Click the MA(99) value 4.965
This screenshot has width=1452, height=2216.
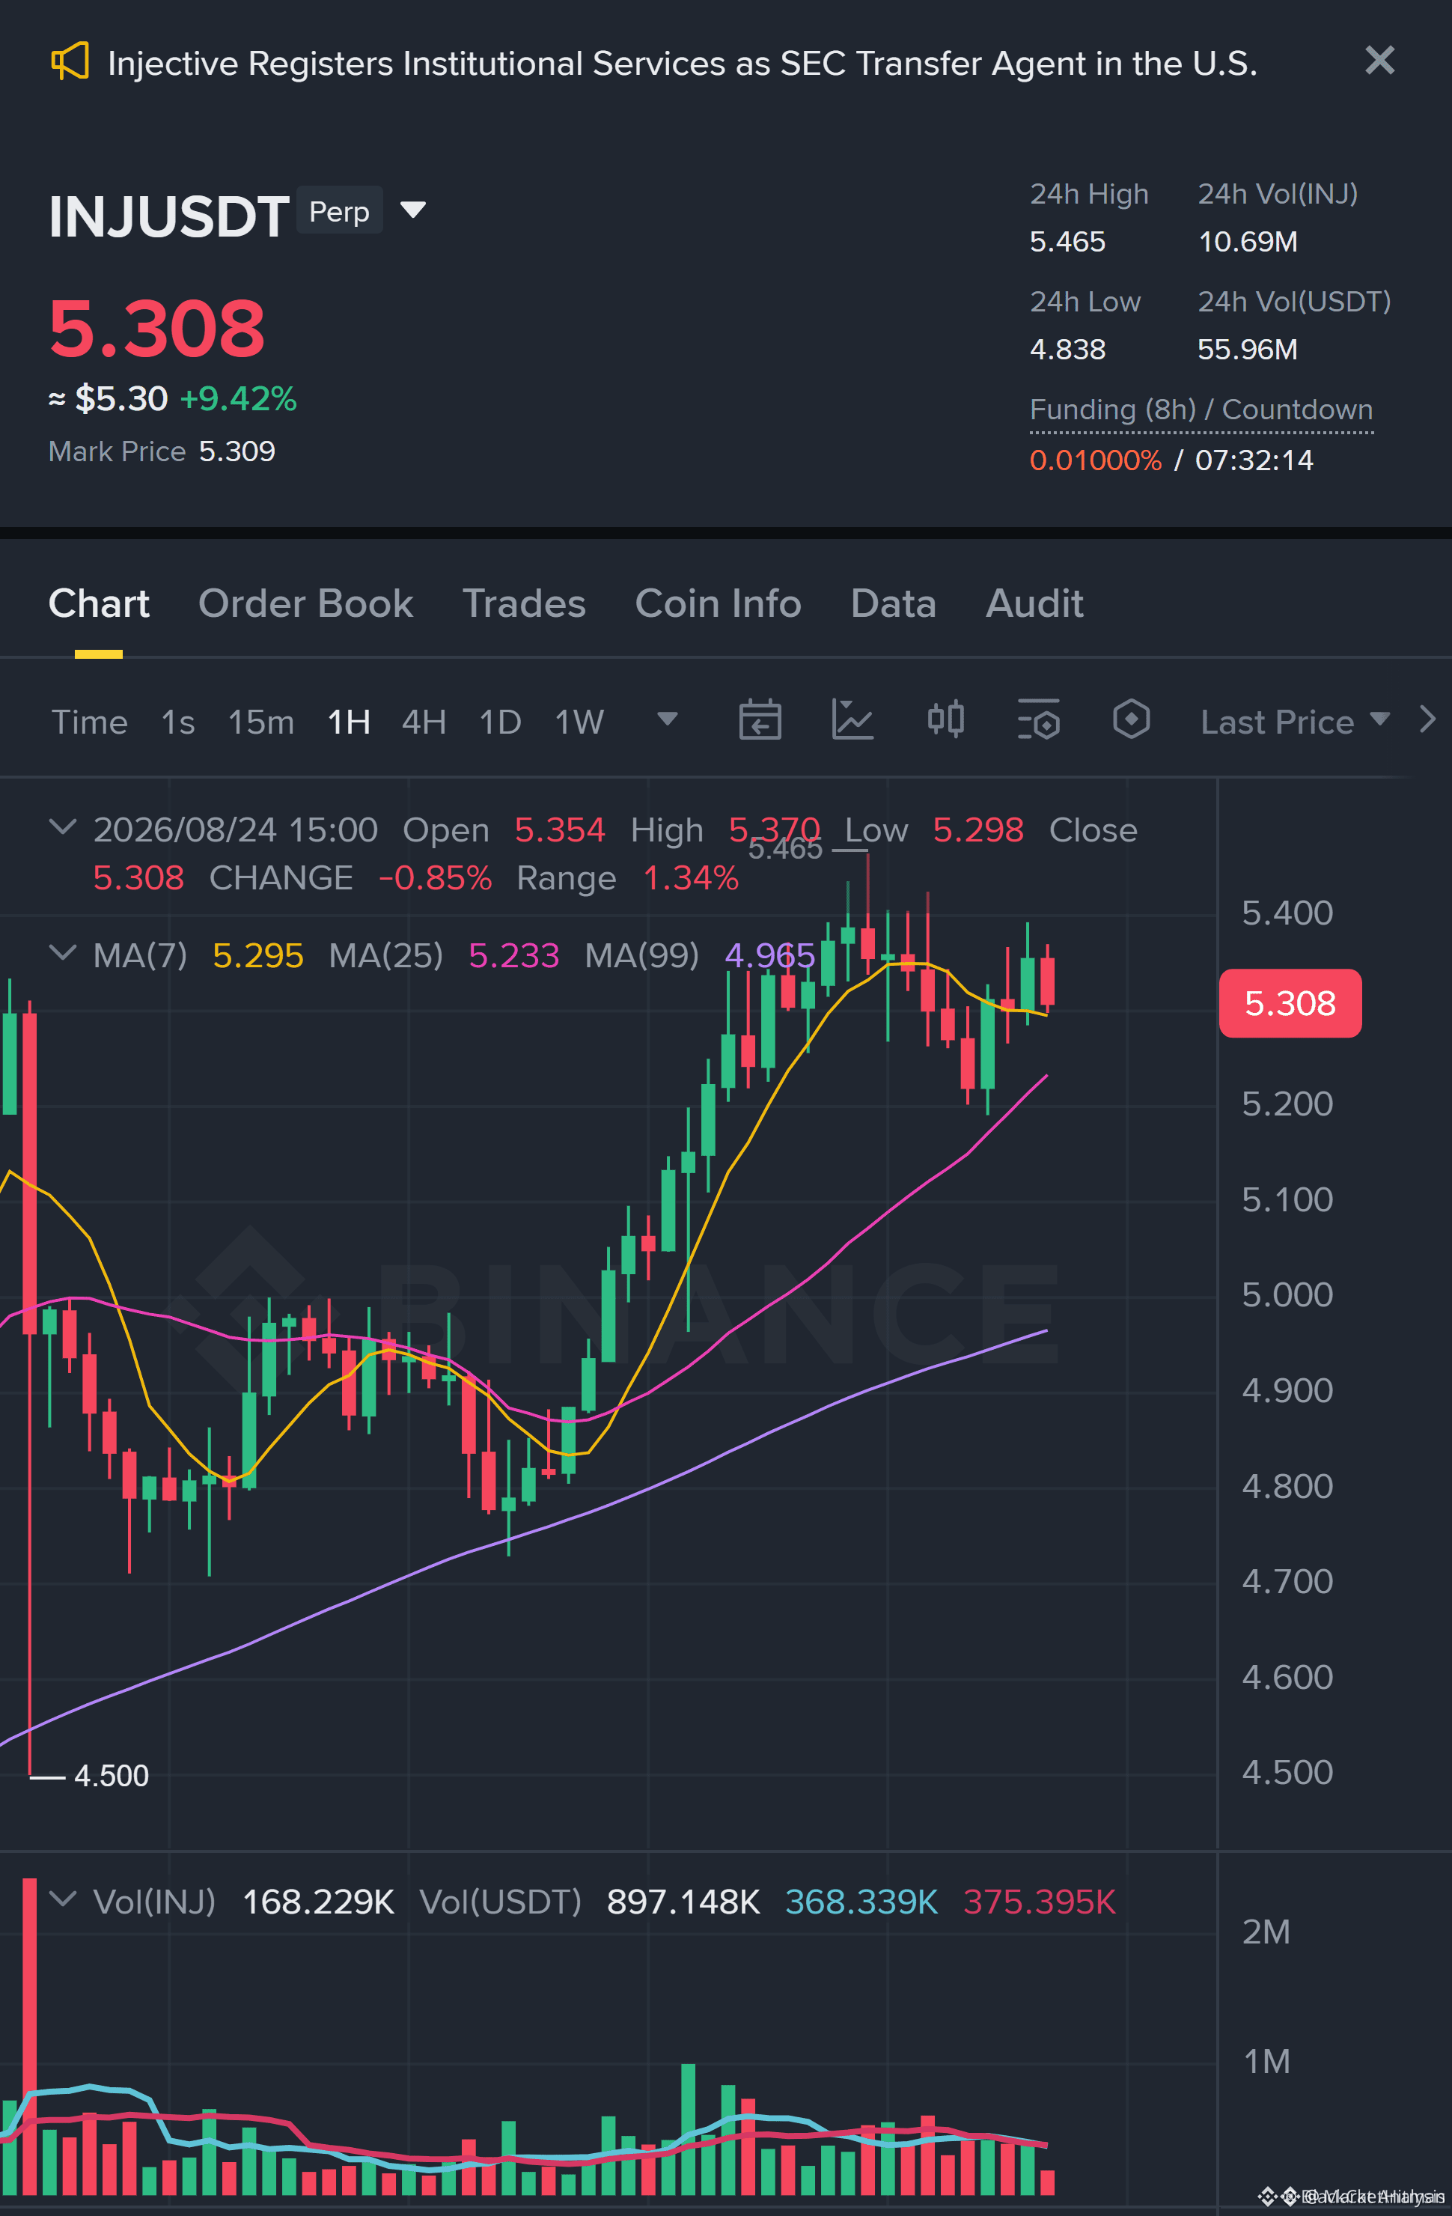(x=769, y=955)
